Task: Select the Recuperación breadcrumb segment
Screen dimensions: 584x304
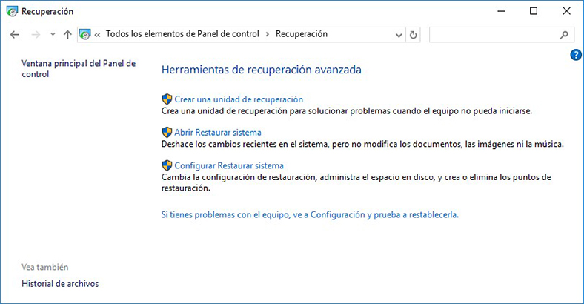Action: tap(302, 34)
